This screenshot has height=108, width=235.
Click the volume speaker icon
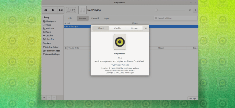[190, 10]
